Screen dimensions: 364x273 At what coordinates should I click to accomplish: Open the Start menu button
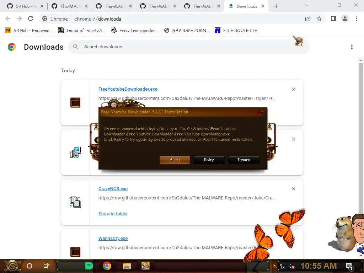pos(12,266)
